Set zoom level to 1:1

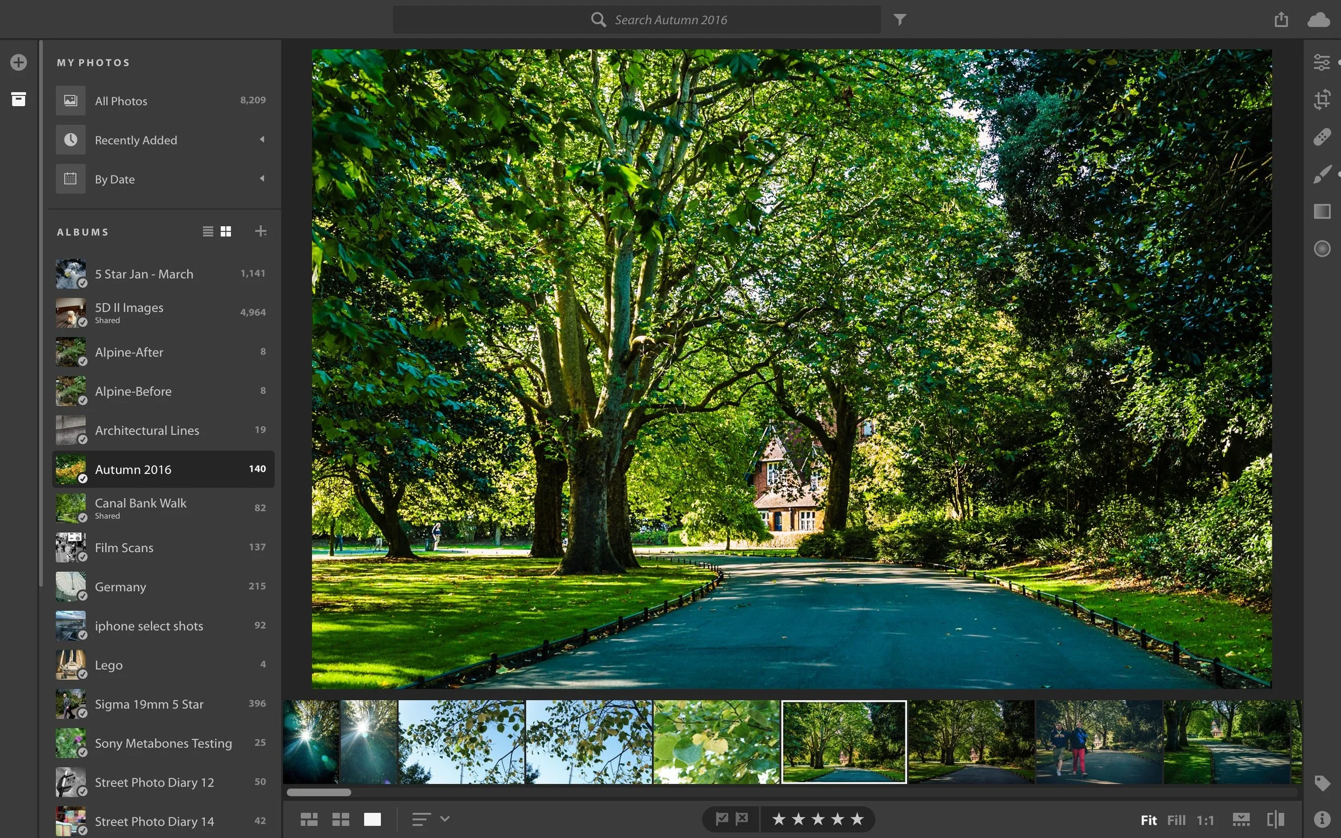tap(1205, 820)
